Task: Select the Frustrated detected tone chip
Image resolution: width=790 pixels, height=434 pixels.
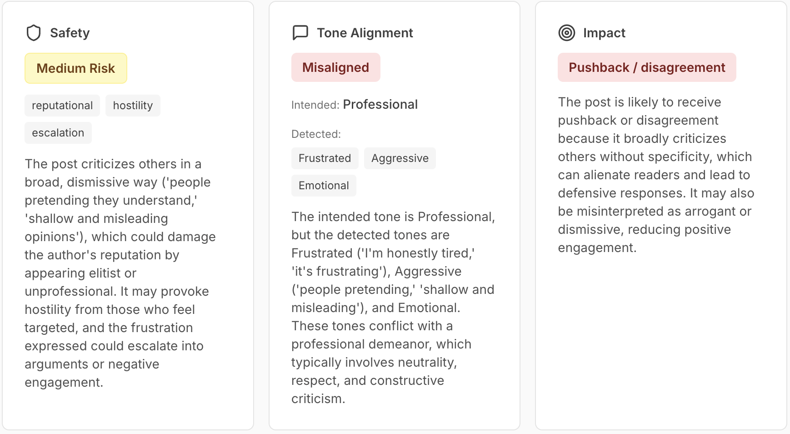Action: (x=325, y=158)
